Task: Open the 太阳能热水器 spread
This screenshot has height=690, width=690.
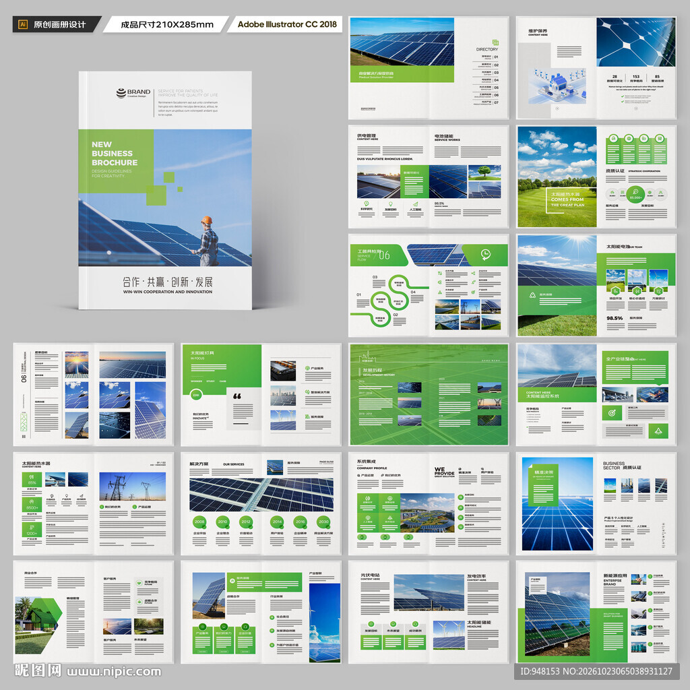Action: (93, 503)
